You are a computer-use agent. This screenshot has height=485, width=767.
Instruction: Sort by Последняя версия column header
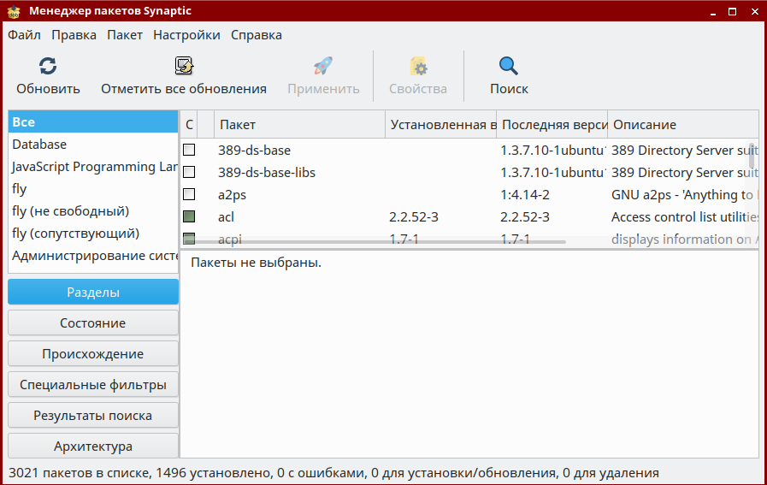pyautogui.click(x=552, y=125)
